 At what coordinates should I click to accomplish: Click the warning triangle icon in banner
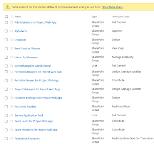point(8,7)
